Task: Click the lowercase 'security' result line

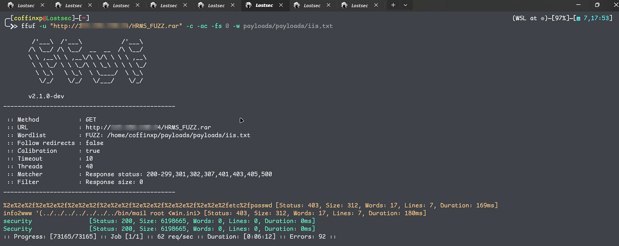Action: tap(159, 221)
